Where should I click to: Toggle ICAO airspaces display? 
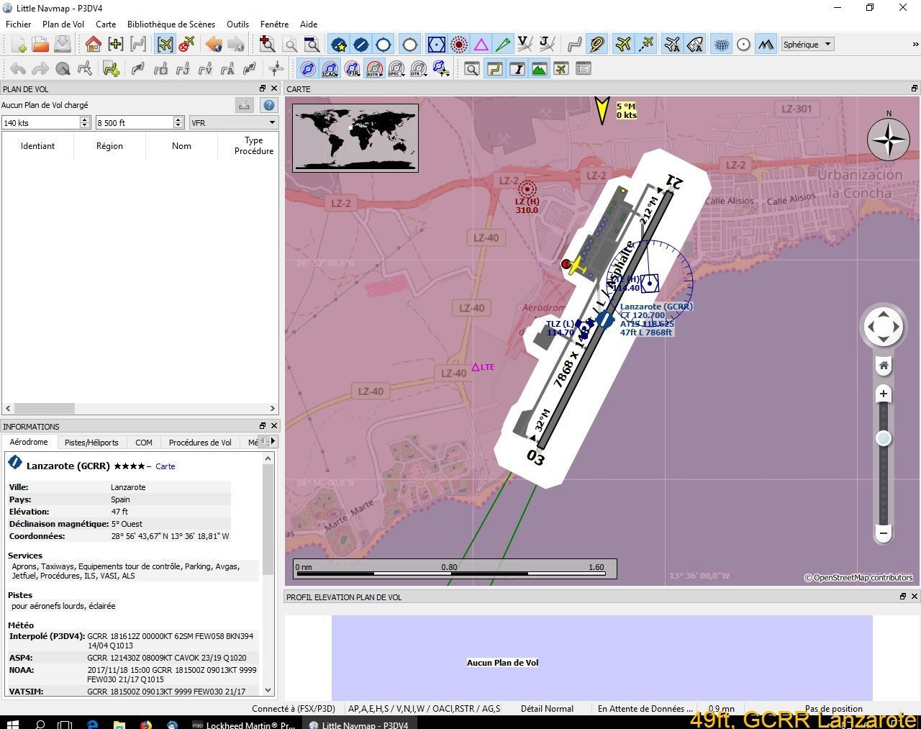click(330, 69)
